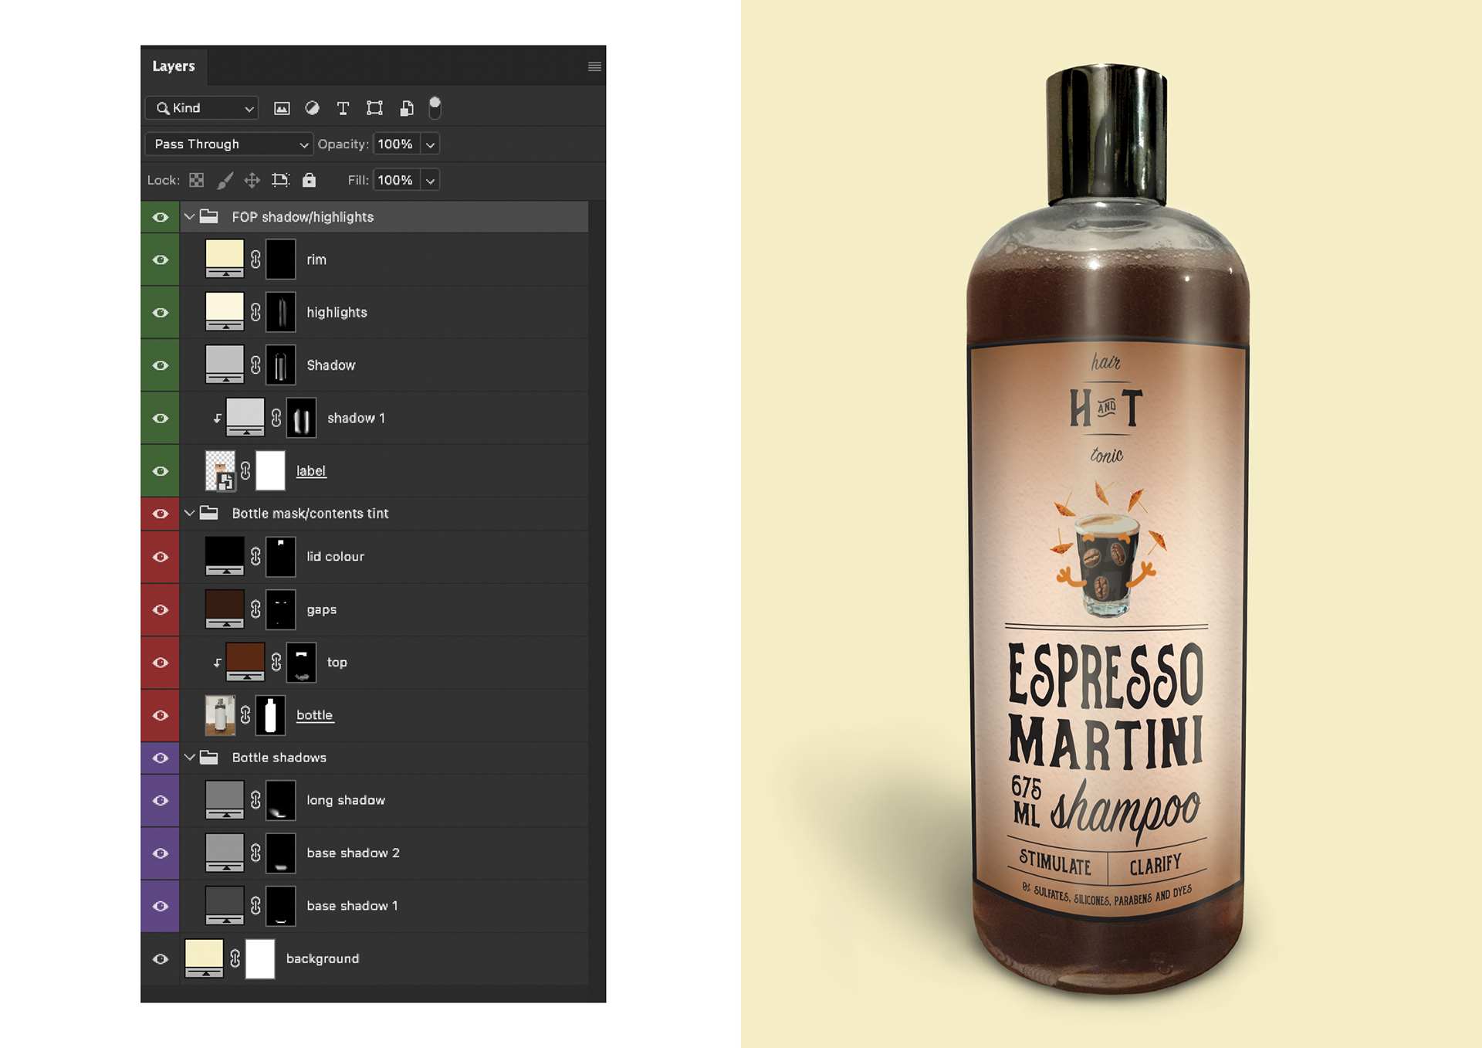Toggle the background layer mask link icon

[x=235, y=958]
